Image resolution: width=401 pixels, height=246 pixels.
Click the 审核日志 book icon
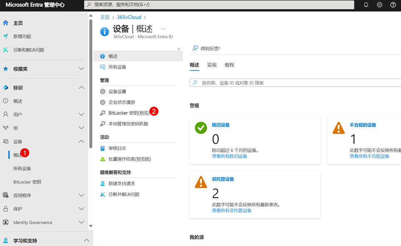pyautogui.click(x=103, y=148)
